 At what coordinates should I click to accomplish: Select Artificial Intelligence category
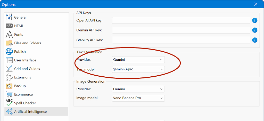(x=30, y=112)
